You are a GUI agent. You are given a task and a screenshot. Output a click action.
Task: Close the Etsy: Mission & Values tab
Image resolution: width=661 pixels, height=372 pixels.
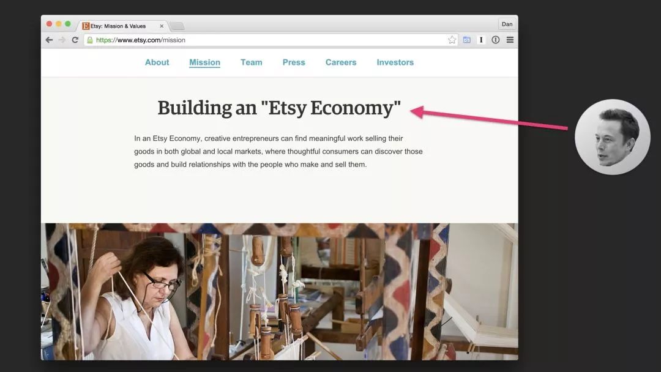[x=162, y=26]
